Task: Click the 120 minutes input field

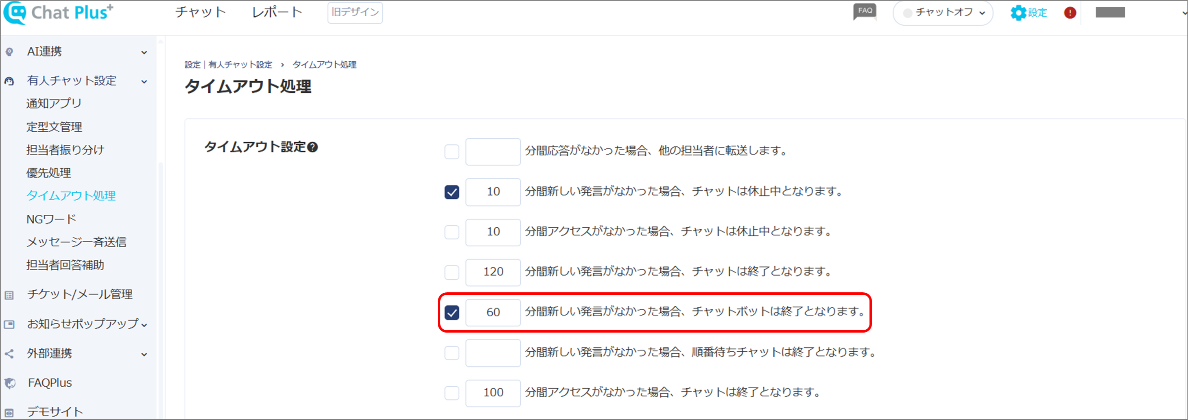Action: point(493,272)
